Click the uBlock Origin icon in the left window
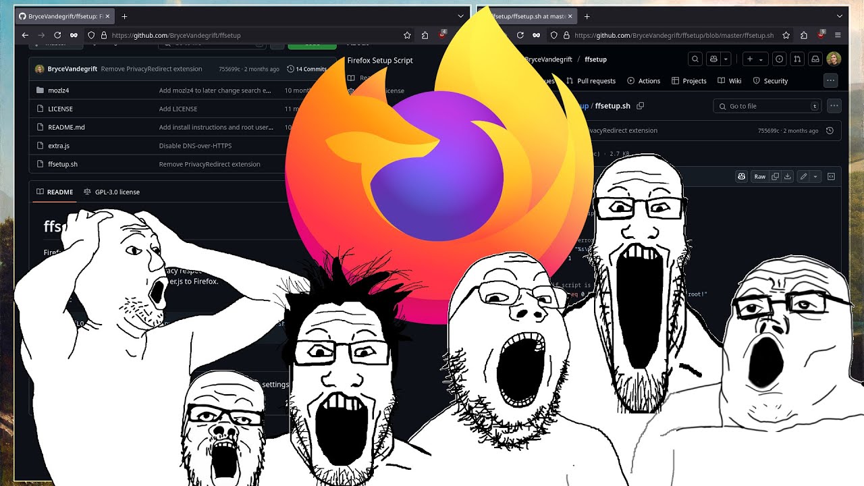Screen dimensions: 864x486 [x=443, y=34]
